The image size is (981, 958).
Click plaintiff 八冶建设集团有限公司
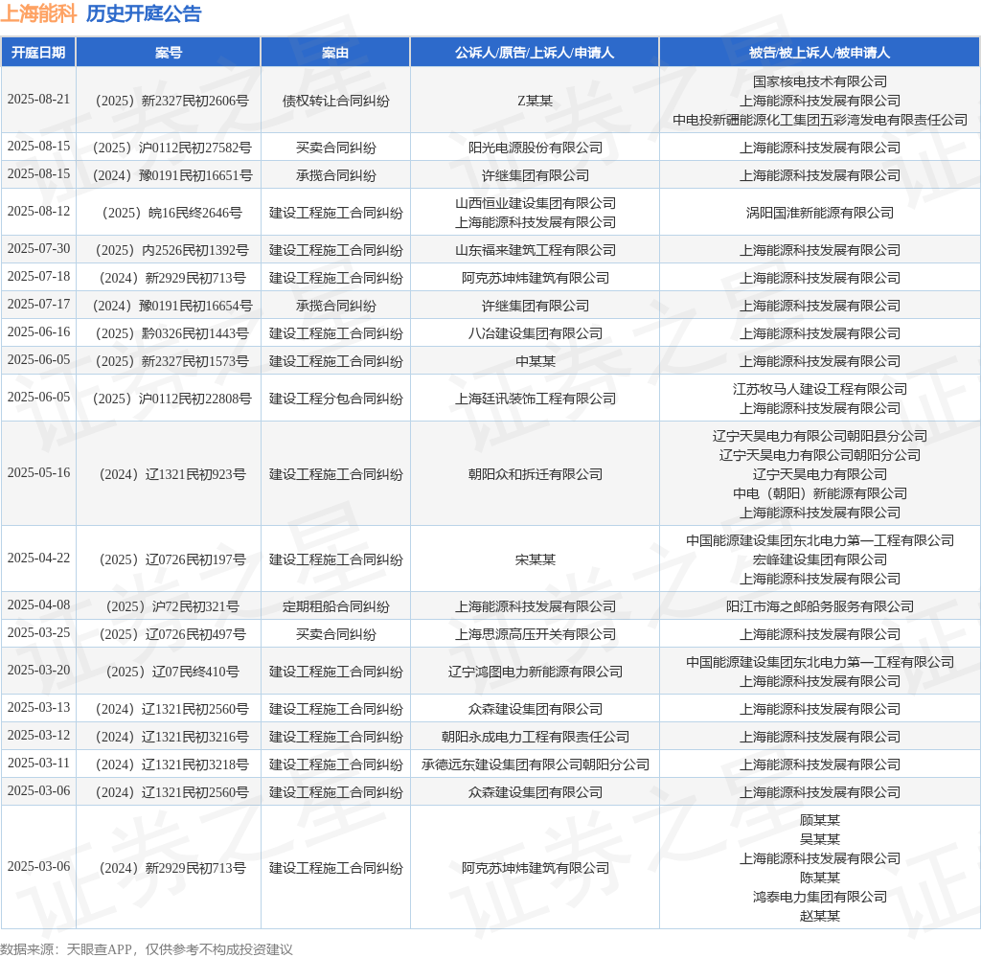535,333
